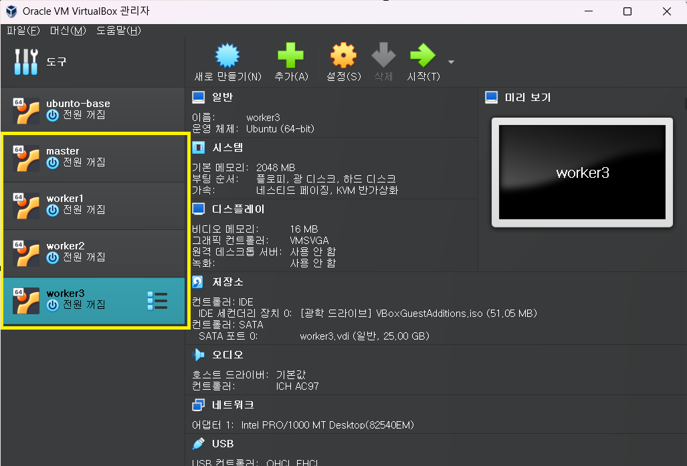687x466 pixels.
Task: Click the worker3 VM icon
Action: click(26, 300)
